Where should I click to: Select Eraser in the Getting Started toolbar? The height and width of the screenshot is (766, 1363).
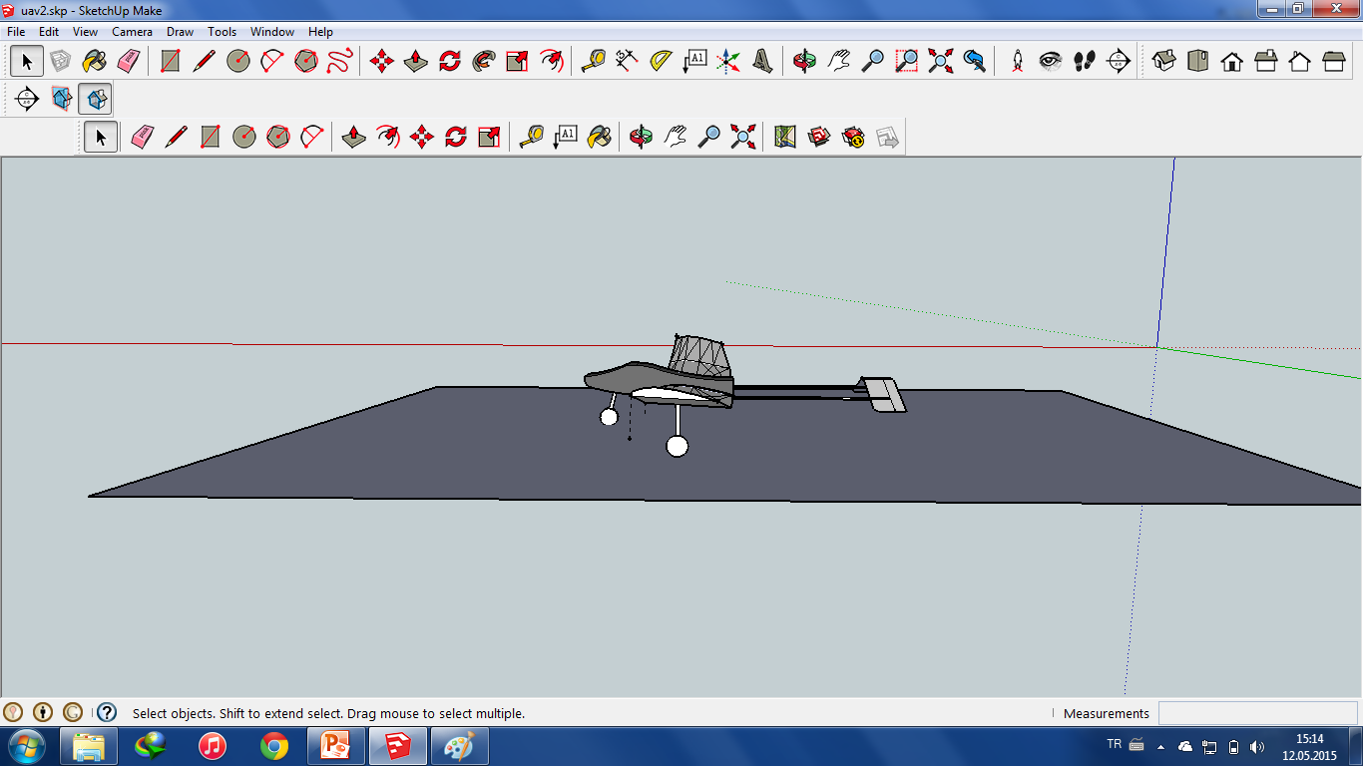pos(142,137)
